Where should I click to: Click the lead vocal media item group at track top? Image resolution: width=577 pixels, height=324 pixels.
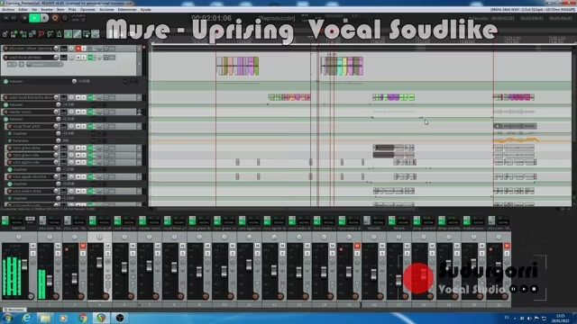pyautogui.click(x=238, y=66)
